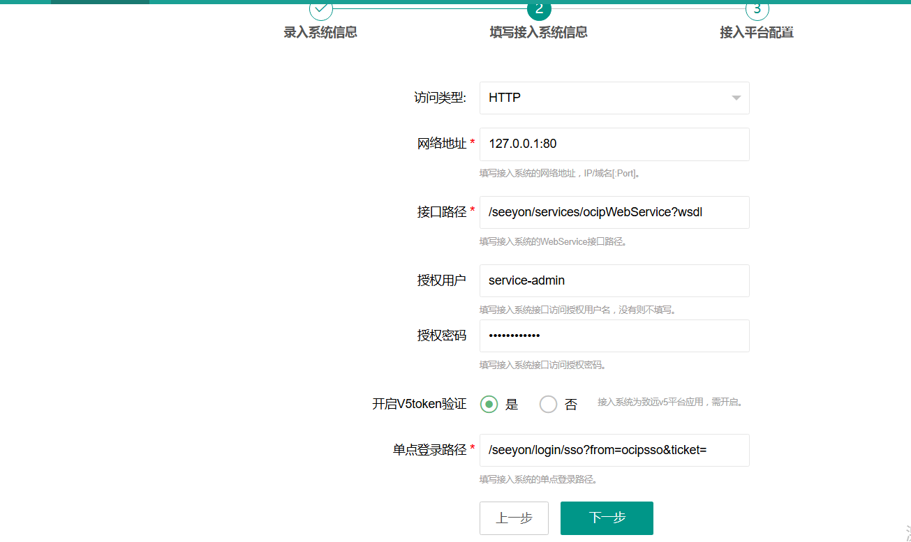Click the 开启V5token验证 label

click(x=420, y=404)
